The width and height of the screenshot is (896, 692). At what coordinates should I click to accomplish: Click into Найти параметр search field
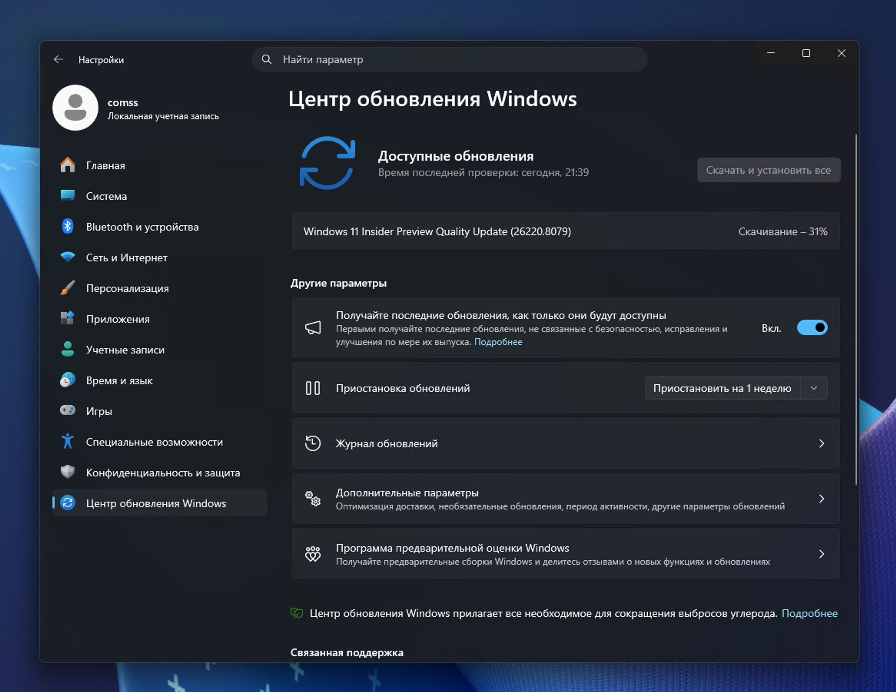coord(450,60)
